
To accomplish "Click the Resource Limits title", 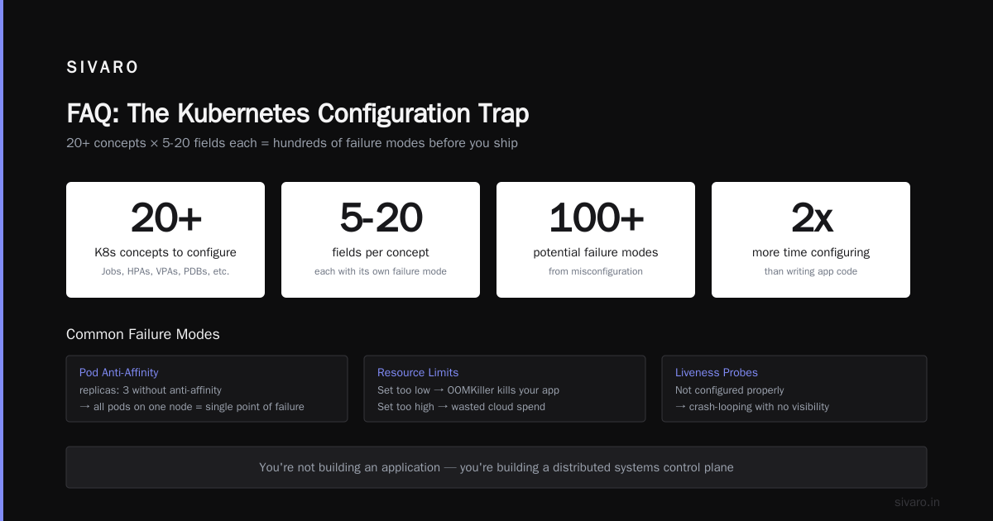I will (x=418, y=373).
